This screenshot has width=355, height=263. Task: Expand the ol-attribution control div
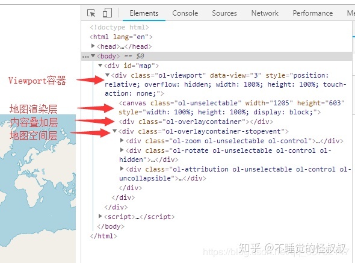click(x=122, y=169)
